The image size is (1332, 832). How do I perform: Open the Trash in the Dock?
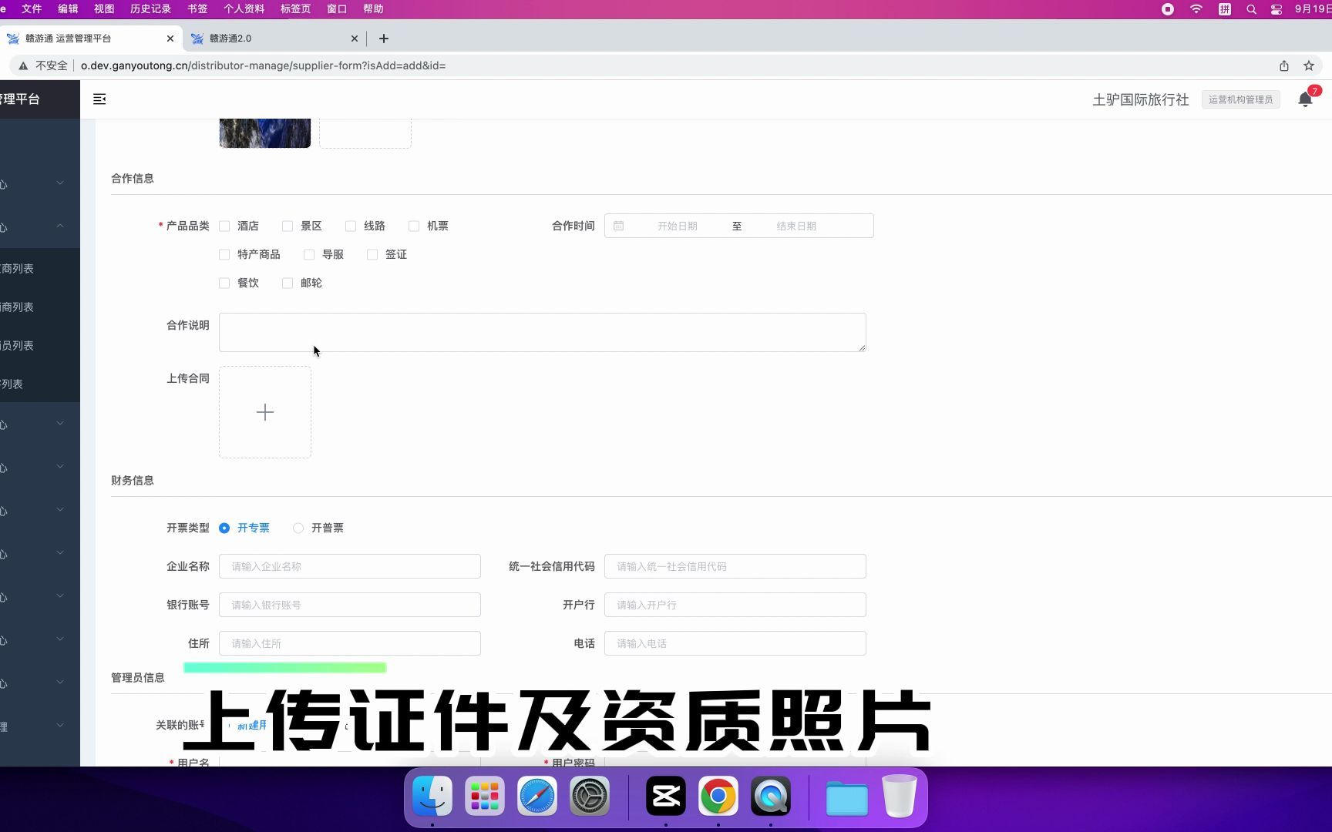click(900, 796)
